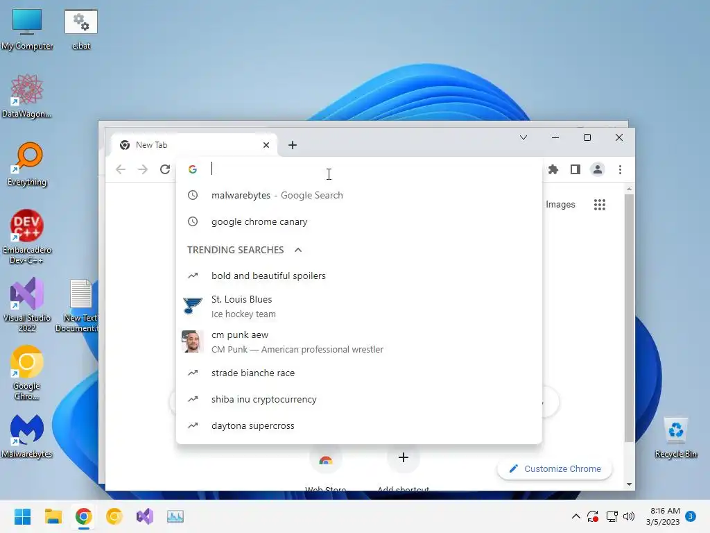The width and height of the screenshot is (710, 533).
Task: Pick the bold and beautiful spoilers suggestion
Action: 358,276
